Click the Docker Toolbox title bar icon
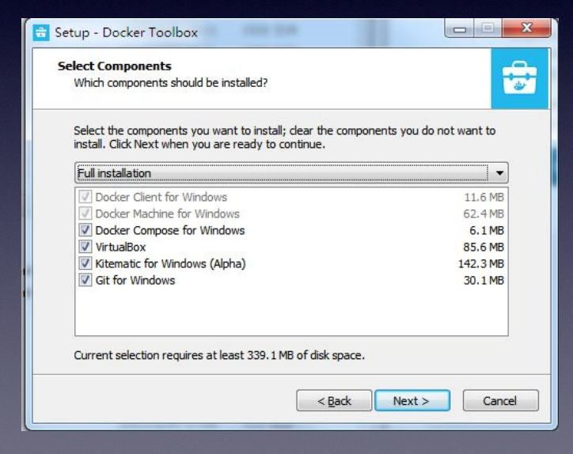573x454 pixels. click(x=41, y=32)
